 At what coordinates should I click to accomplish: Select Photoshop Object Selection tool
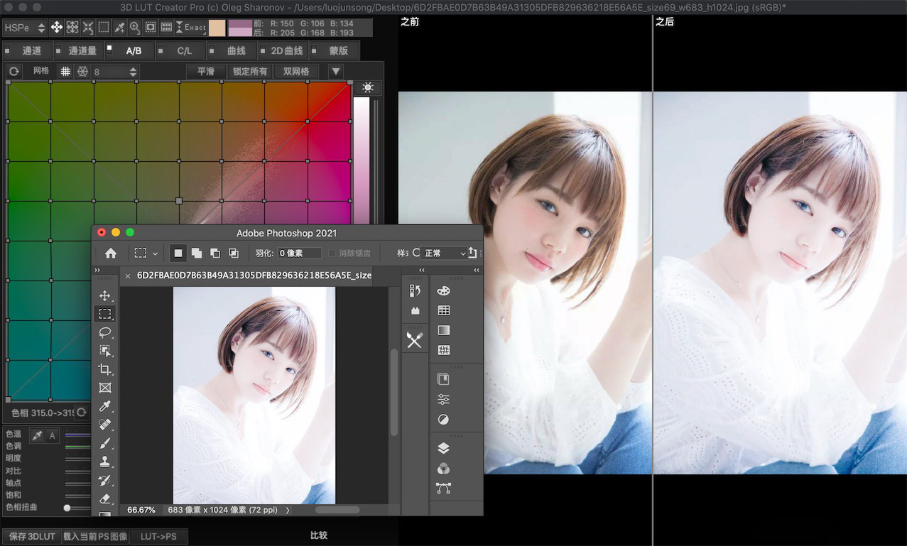pyautogui.click(x=105, y=351)
